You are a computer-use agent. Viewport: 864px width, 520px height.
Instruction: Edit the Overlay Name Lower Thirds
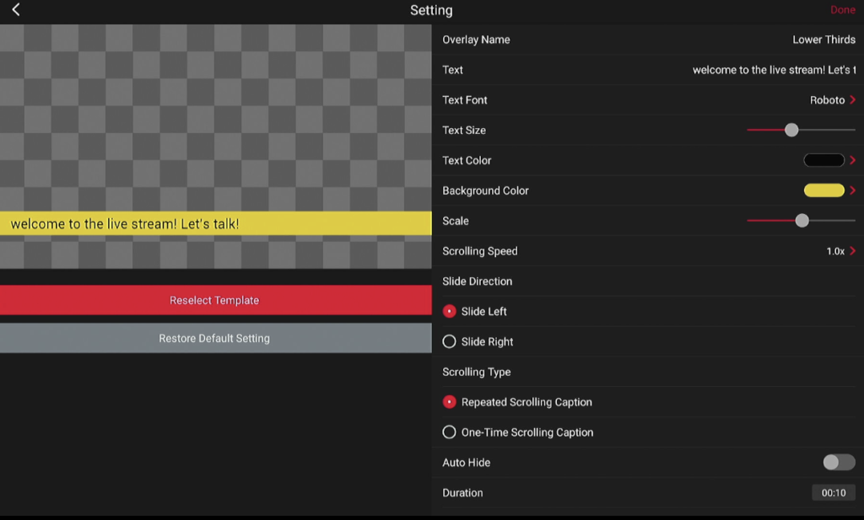pyautogui.click(x=823, y=40)
